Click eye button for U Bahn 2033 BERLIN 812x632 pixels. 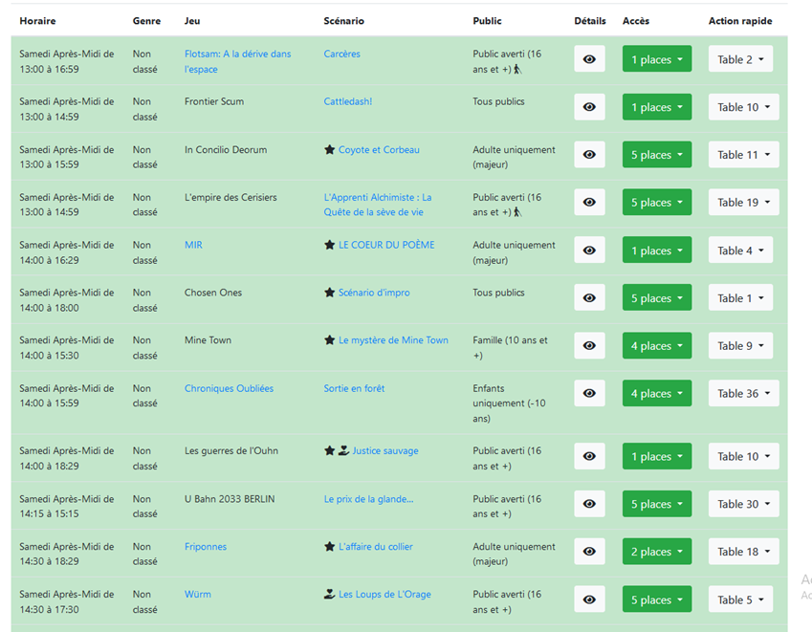(589, 504)
